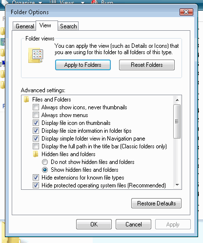Click the Apply to Folders button

tap(83, 65)
